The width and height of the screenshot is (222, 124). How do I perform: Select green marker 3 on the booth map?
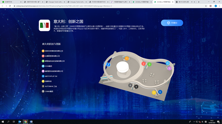point(149,64)
